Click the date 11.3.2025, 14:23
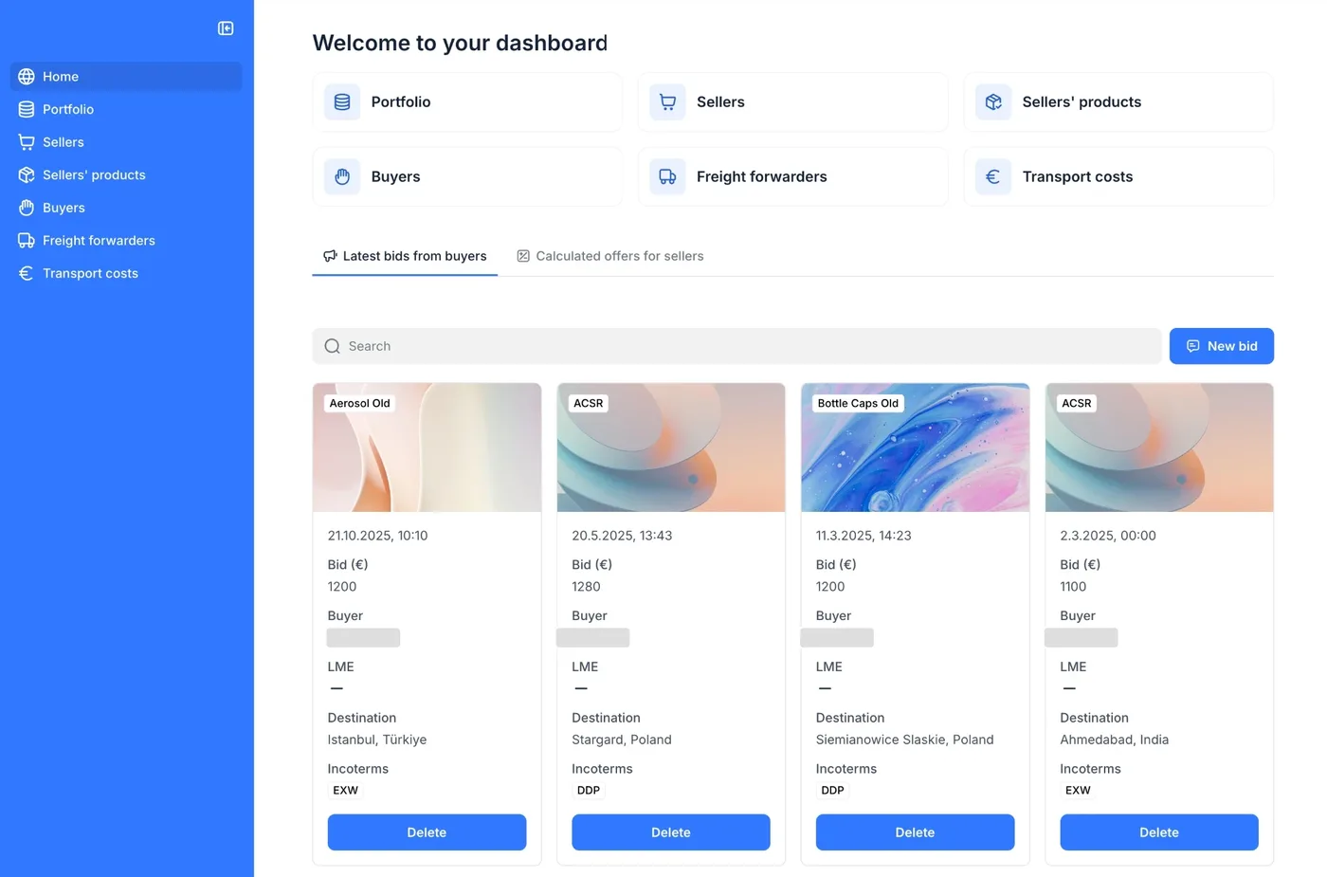The image size is (1327, 877). [863, 536]
